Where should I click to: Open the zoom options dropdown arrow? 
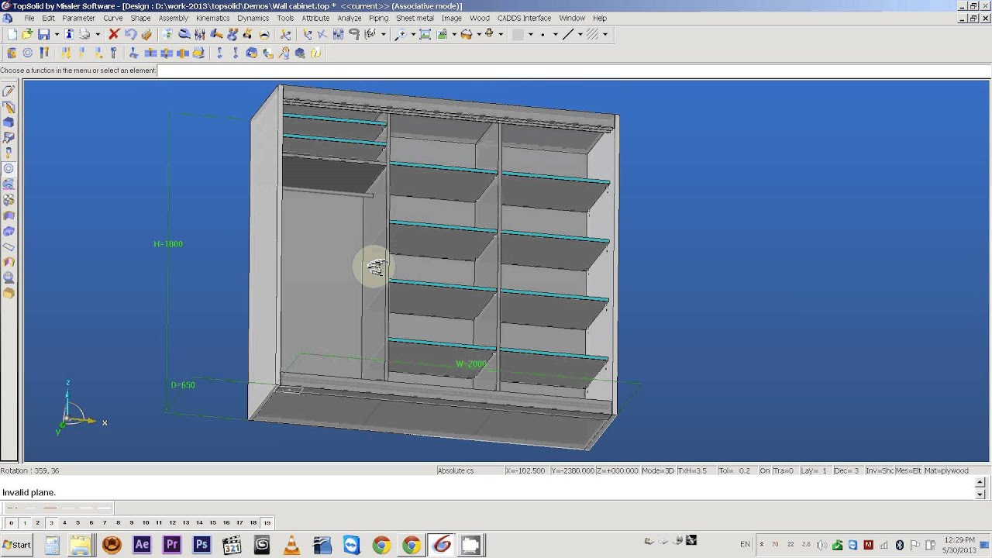(413, 34)
